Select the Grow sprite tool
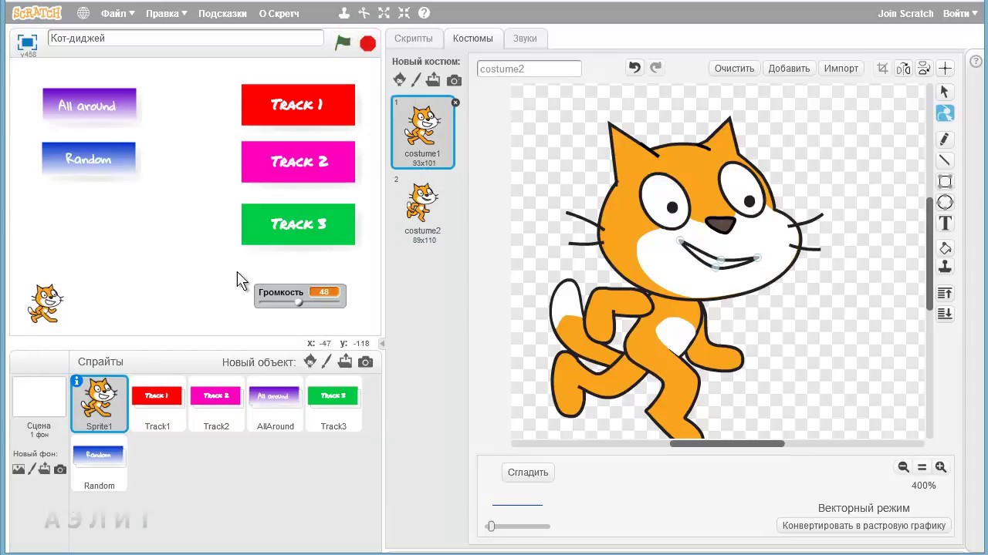The image size is (988, 555). point(384,13)
